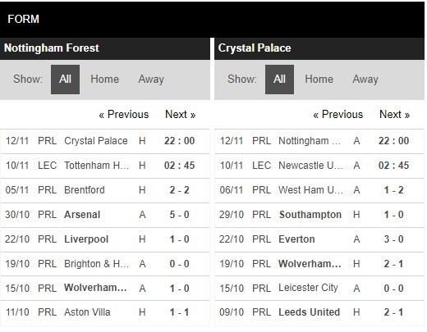Show Home matches for Nottingham Forest

click(x=105, y=80)
